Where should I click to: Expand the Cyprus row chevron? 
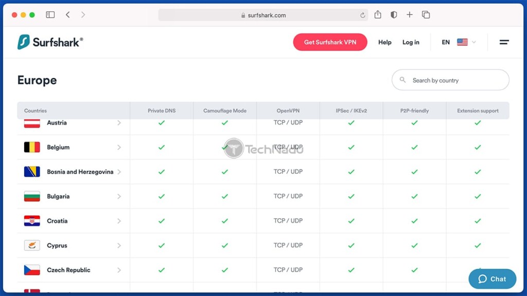click(x=119, y=245)
